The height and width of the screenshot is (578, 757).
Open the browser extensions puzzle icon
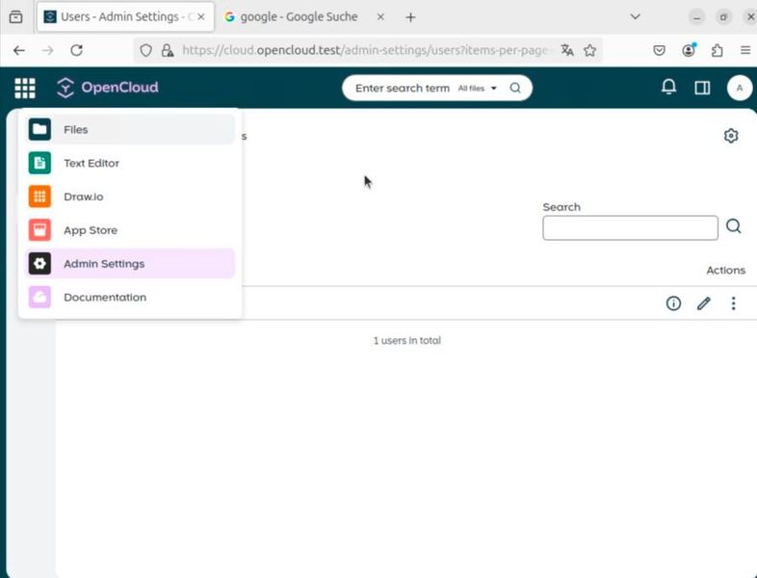click(x=717, y=50)
